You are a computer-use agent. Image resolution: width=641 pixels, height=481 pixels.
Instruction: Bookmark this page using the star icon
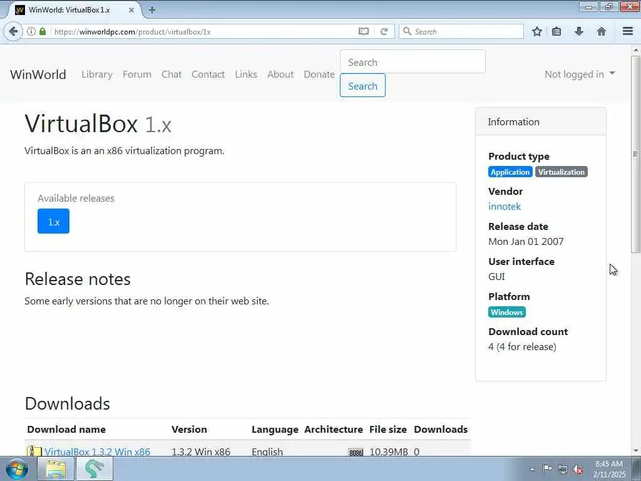536,31
